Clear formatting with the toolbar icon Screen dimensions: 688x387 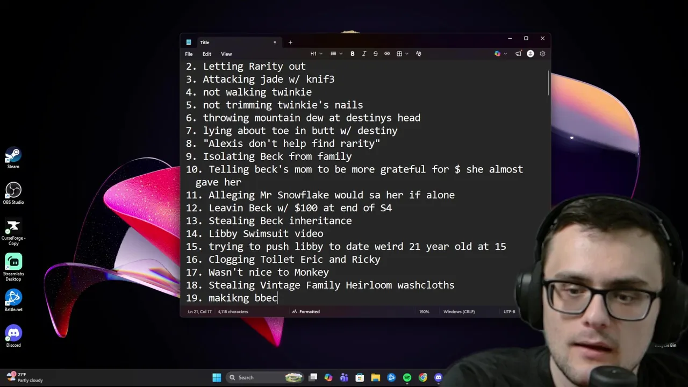pyautogui.click(x=418, y=54)
